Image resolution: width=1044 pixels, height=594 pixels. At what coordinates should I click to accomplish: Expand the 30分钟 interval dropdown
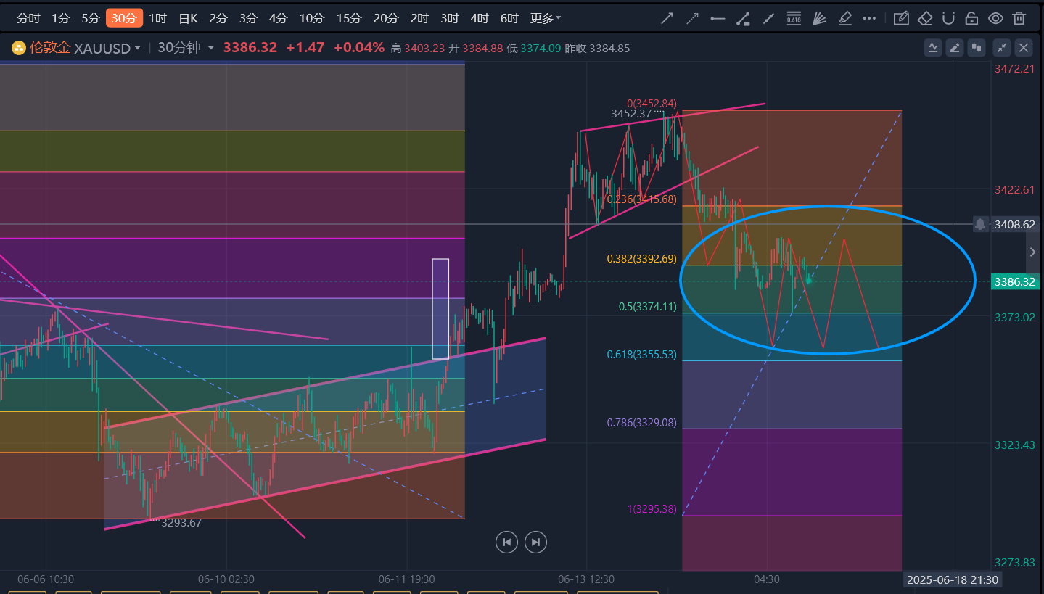pyautogui.click(x=186, y=48)
